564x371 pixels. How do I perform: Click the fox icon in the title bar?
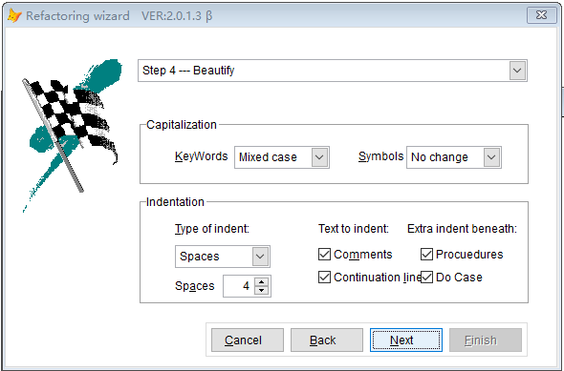(14, 16)
